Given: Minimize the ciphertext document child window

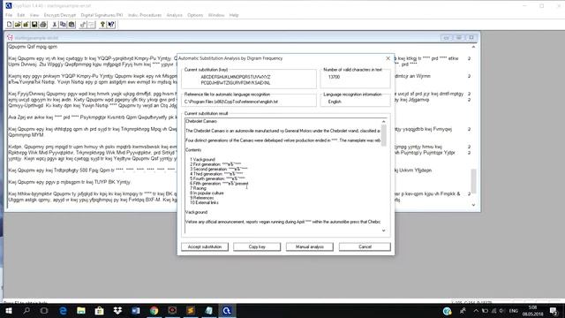Looking at the screenshot, I should click(x=446, y=37).
